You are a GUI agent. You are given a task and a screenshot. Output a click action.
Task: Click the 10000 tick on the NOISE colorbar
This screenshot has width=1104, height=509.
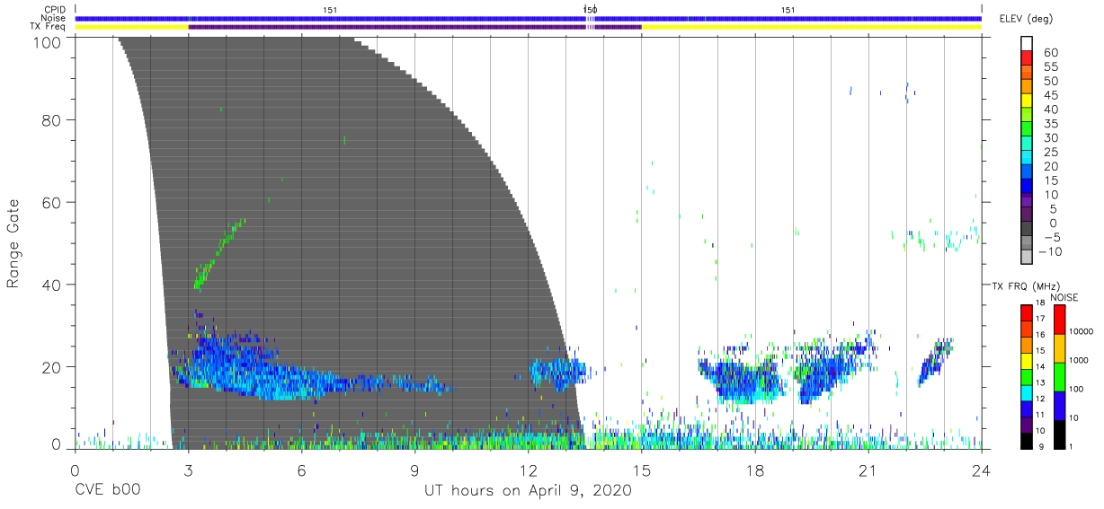click(1083, 332)
